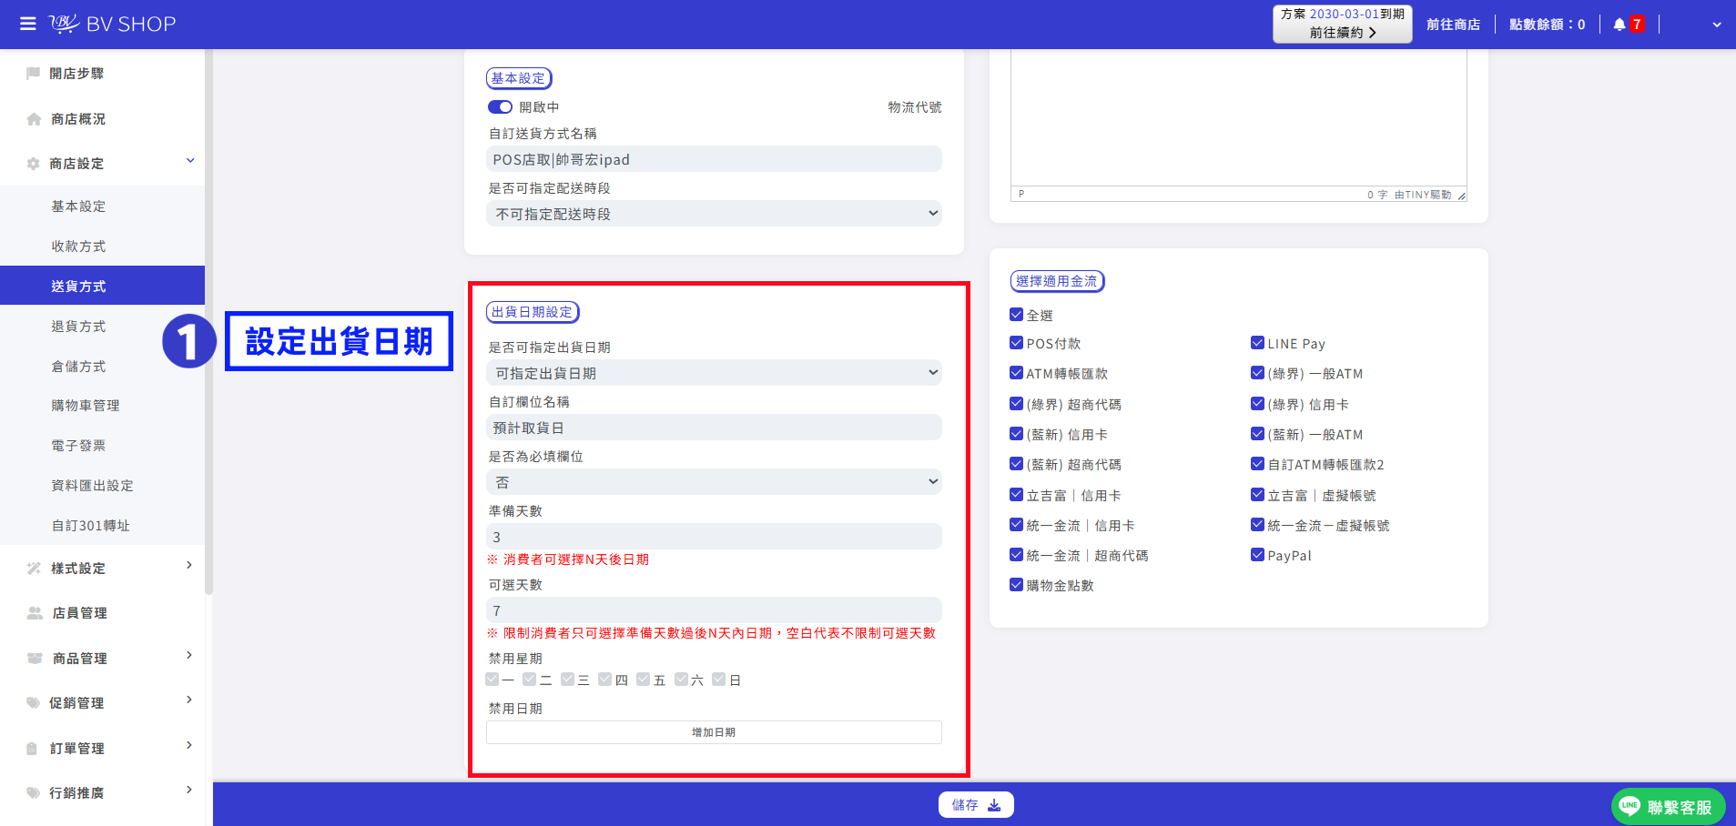Screen dimensions: 1736x826
Task: Select 退貨方式 in the sidebar
Action: click(78, 327)
